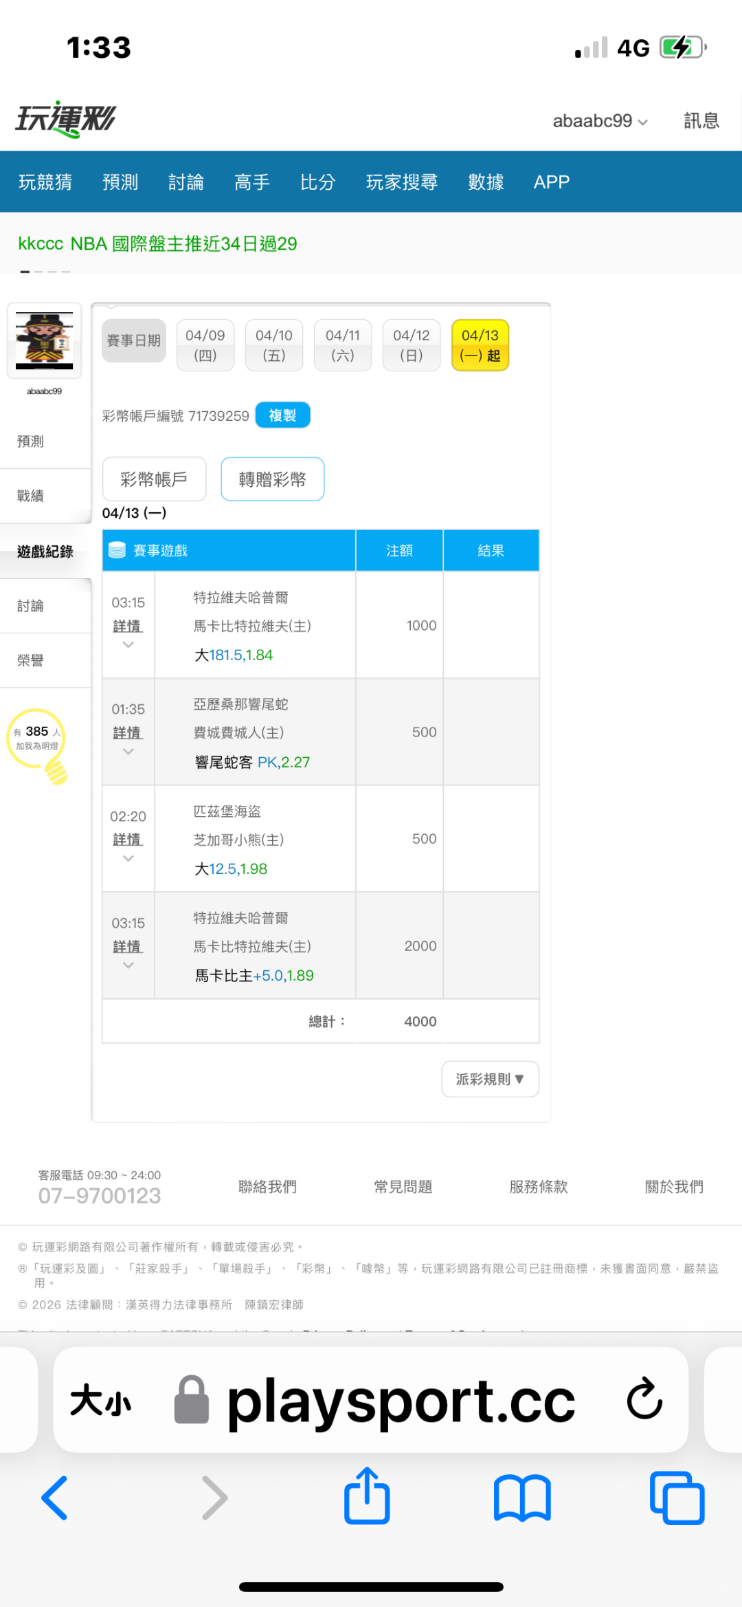This screenshot has height=1607, width=742.
Task: Open the abaabc99 account dropdown
Action: tap(600, 121)
